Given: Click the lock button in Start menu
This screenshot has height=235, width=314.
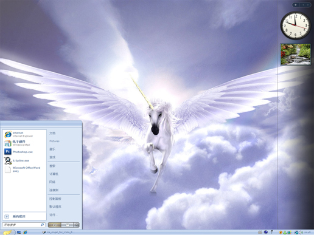Looking at the screenshot, I should pos(68,225).
